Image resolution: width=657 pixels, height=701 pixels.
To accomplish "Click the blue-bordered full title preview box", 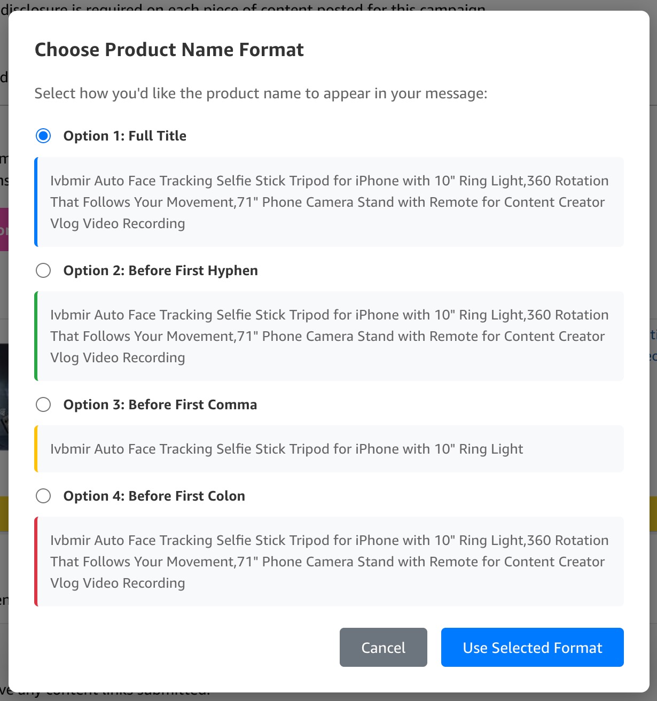I will coord(329,202).
